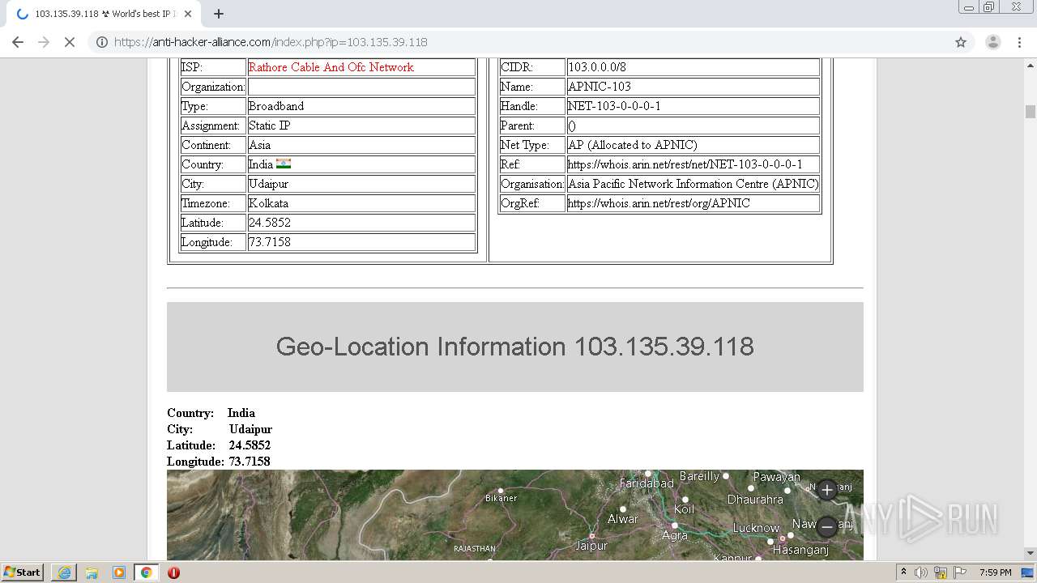Select Timezone value Kolkata
This screenshot has width=1037, height=583.
268,203
